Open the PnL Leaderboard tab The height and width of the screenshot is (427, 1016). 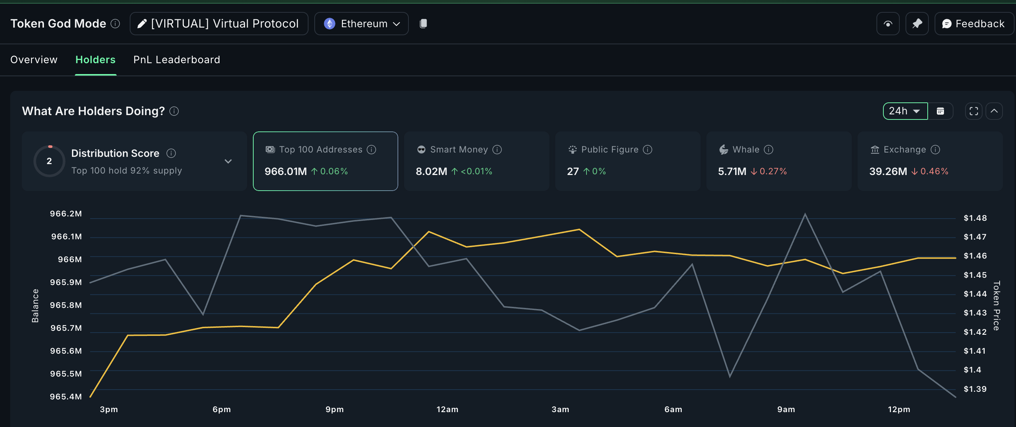[x=176, y=60]
